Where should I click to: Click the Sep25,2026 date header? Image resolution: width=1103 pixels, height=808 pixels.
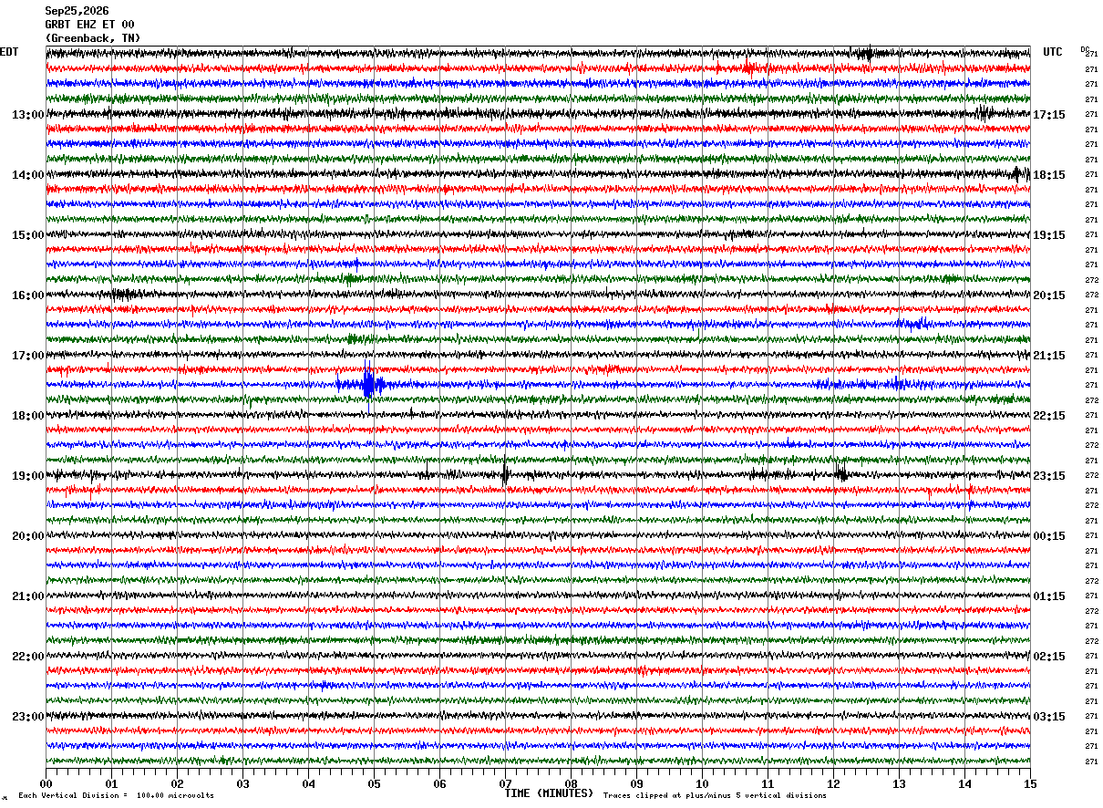(x=77, y=11)
